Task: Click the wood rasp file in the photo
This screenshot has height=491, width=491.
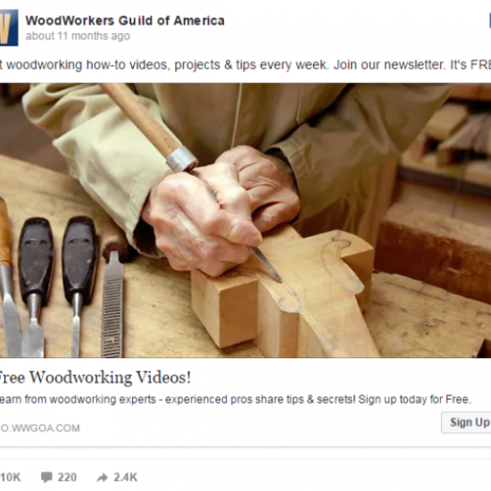Action: pos(112,304)
